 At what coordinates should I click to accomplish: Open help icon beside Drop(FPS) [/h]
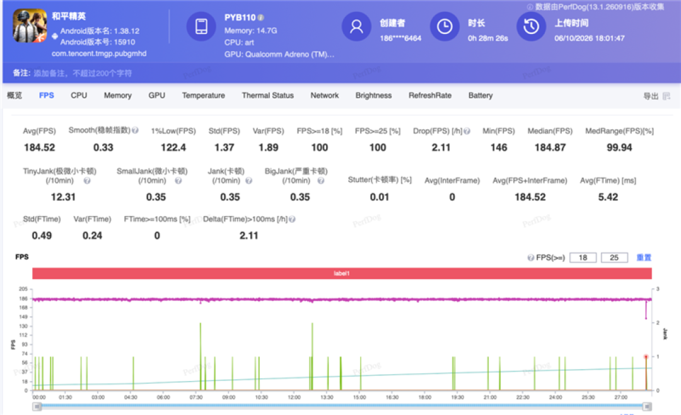coord(467,131)
